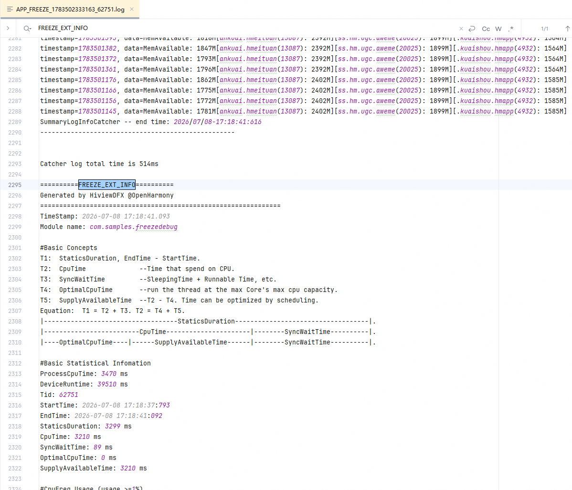The image size is (572, 490).
Task: Click the '#Basic Concepts' heading
Action: [x=69, y=248]
